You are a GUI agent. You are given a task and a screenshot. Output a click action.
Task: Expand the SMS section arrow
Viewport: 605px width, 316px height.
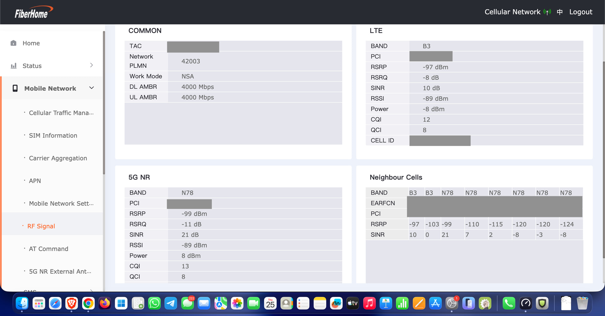tap(91, 290)
